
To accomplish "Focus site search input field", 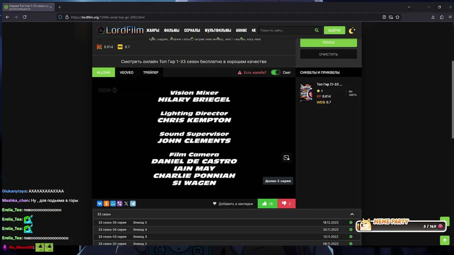I will coord(286,30).
